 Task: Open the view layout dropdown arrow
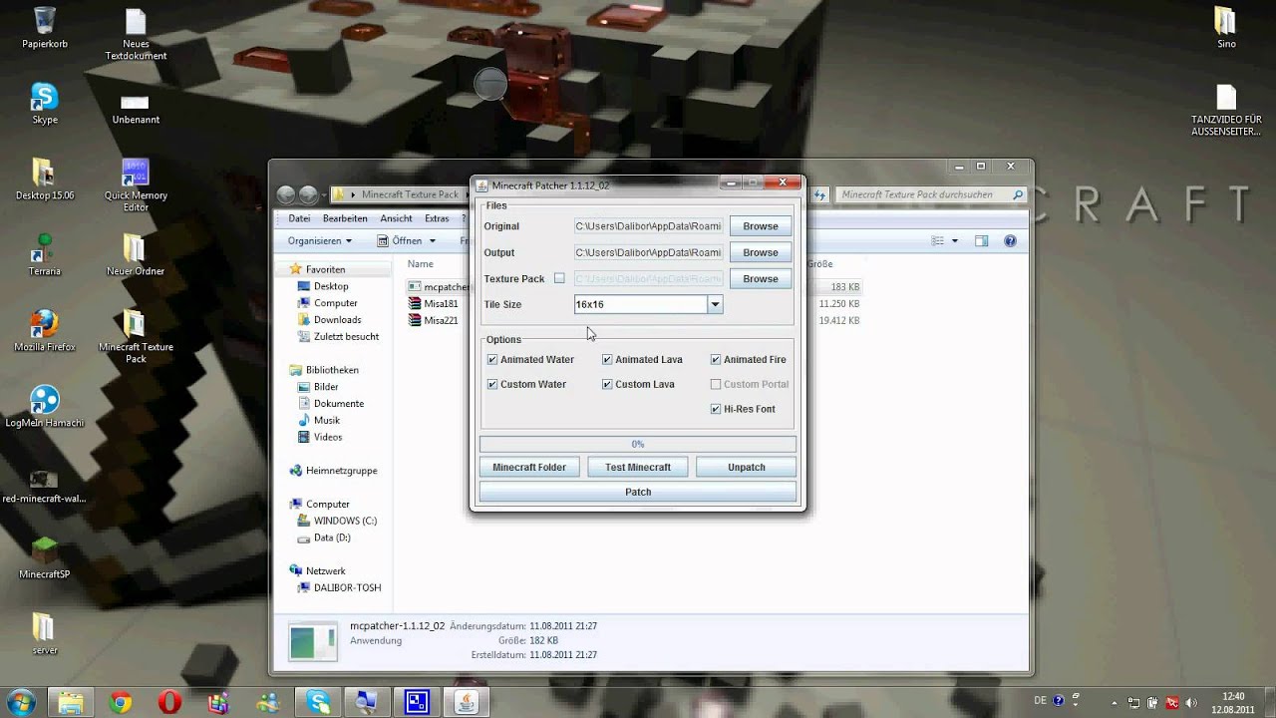[953, 240]
